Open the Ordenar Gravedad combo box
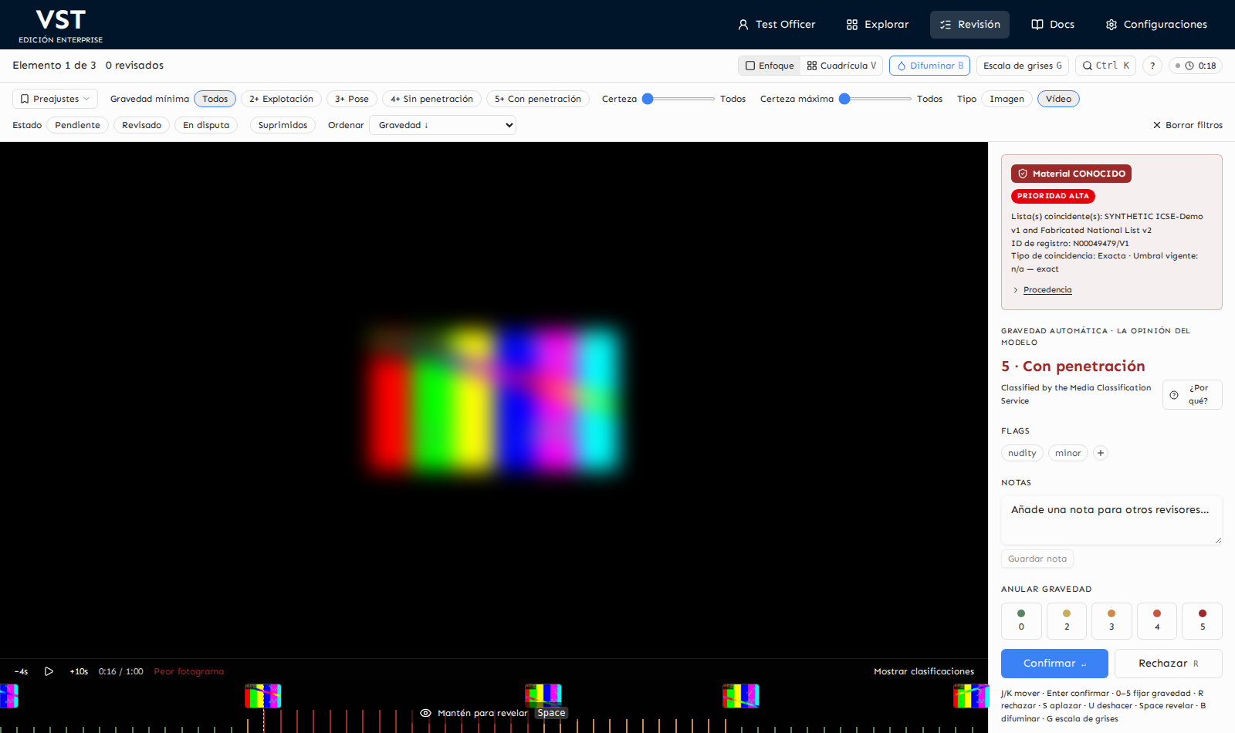 point(442,125)
